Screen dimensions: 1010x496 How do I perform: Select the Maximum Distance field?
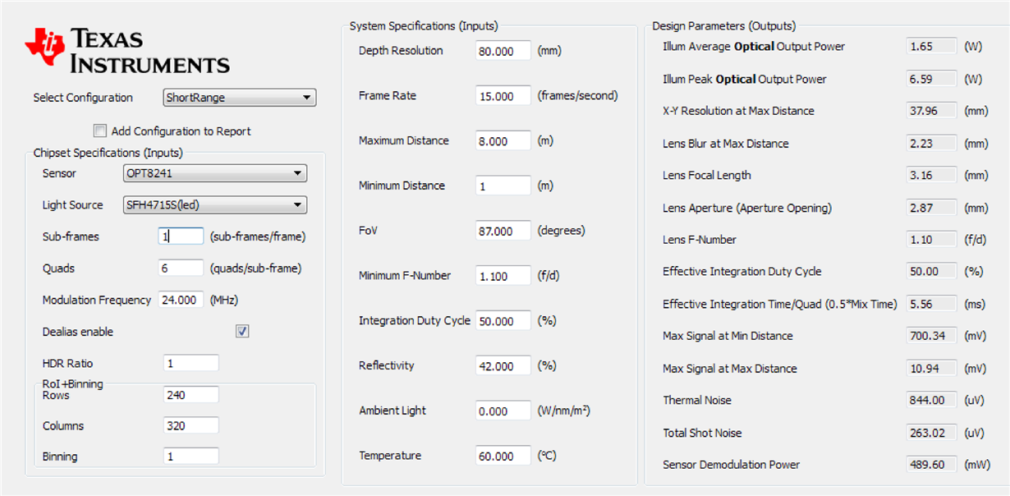[503, 141]
